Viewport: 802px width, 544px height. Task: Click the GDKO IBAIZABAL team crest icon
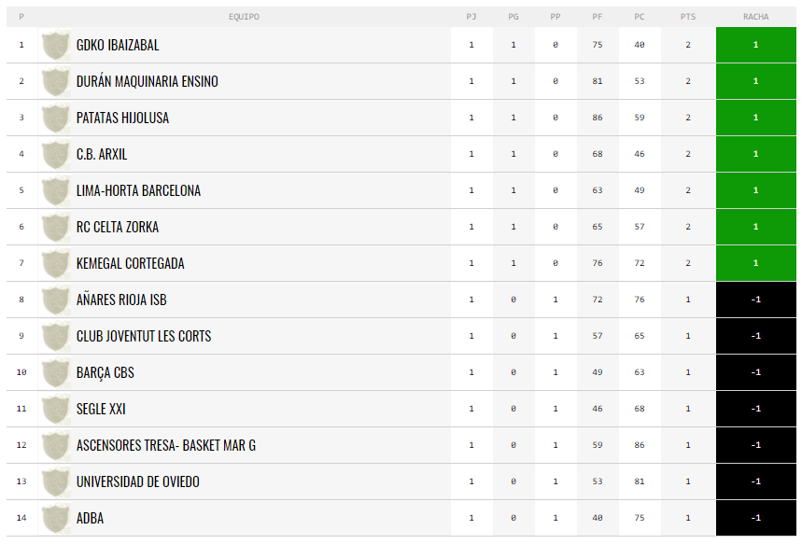[x=55, y=45]
